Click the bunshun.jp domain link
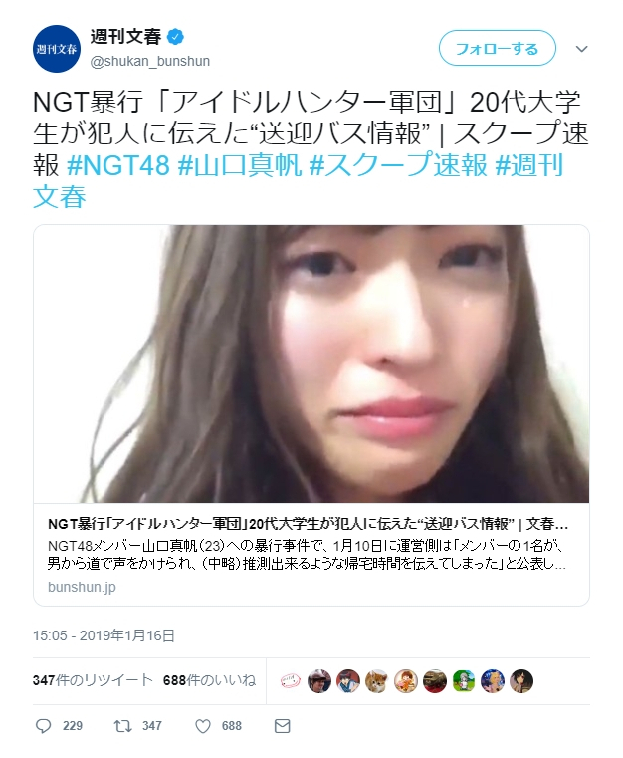Screen dimensions: 623x758 point(82,587)
